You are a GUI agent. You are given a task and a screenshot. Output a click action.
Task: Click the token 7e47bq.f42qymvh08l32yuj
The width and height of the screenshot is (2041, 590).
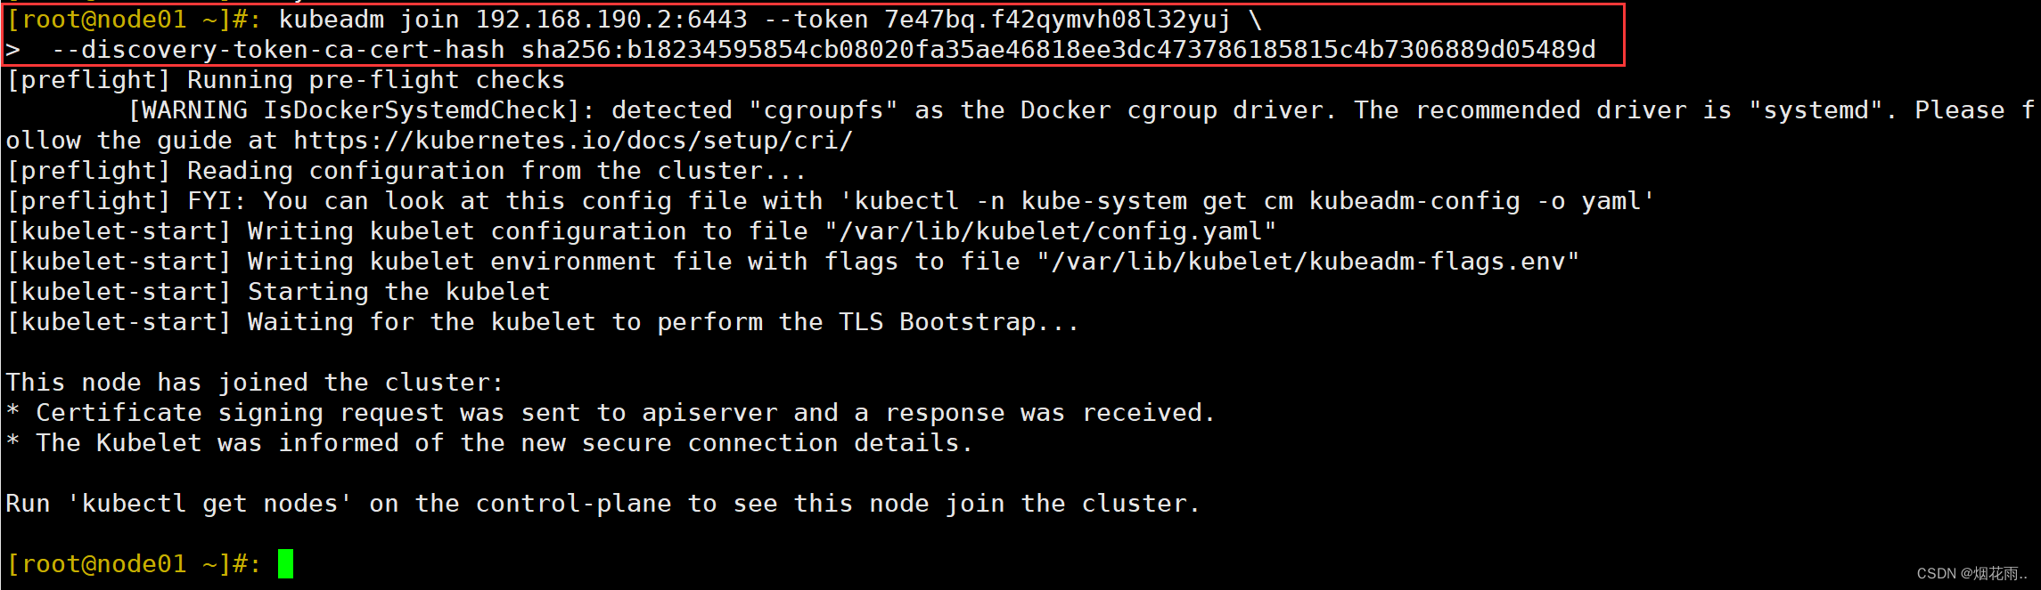(x=1057, y=20)
